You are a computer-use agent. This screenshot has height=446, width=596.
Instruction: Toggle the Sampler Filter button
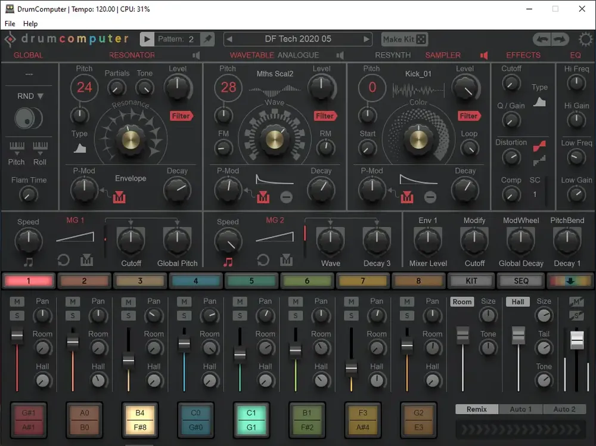click(x=470, y=116)
